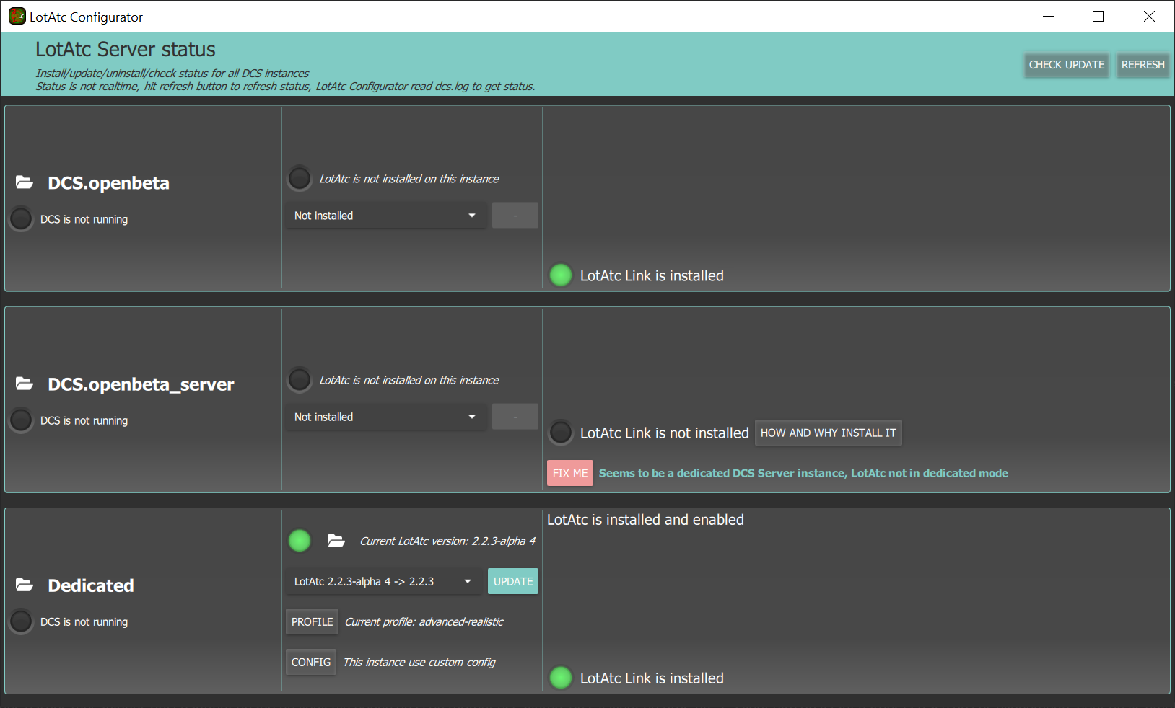Click DCS running status indicator for DCS.openbeta_server
Viewport: 1175px width, 708px height.
point(21,420)
